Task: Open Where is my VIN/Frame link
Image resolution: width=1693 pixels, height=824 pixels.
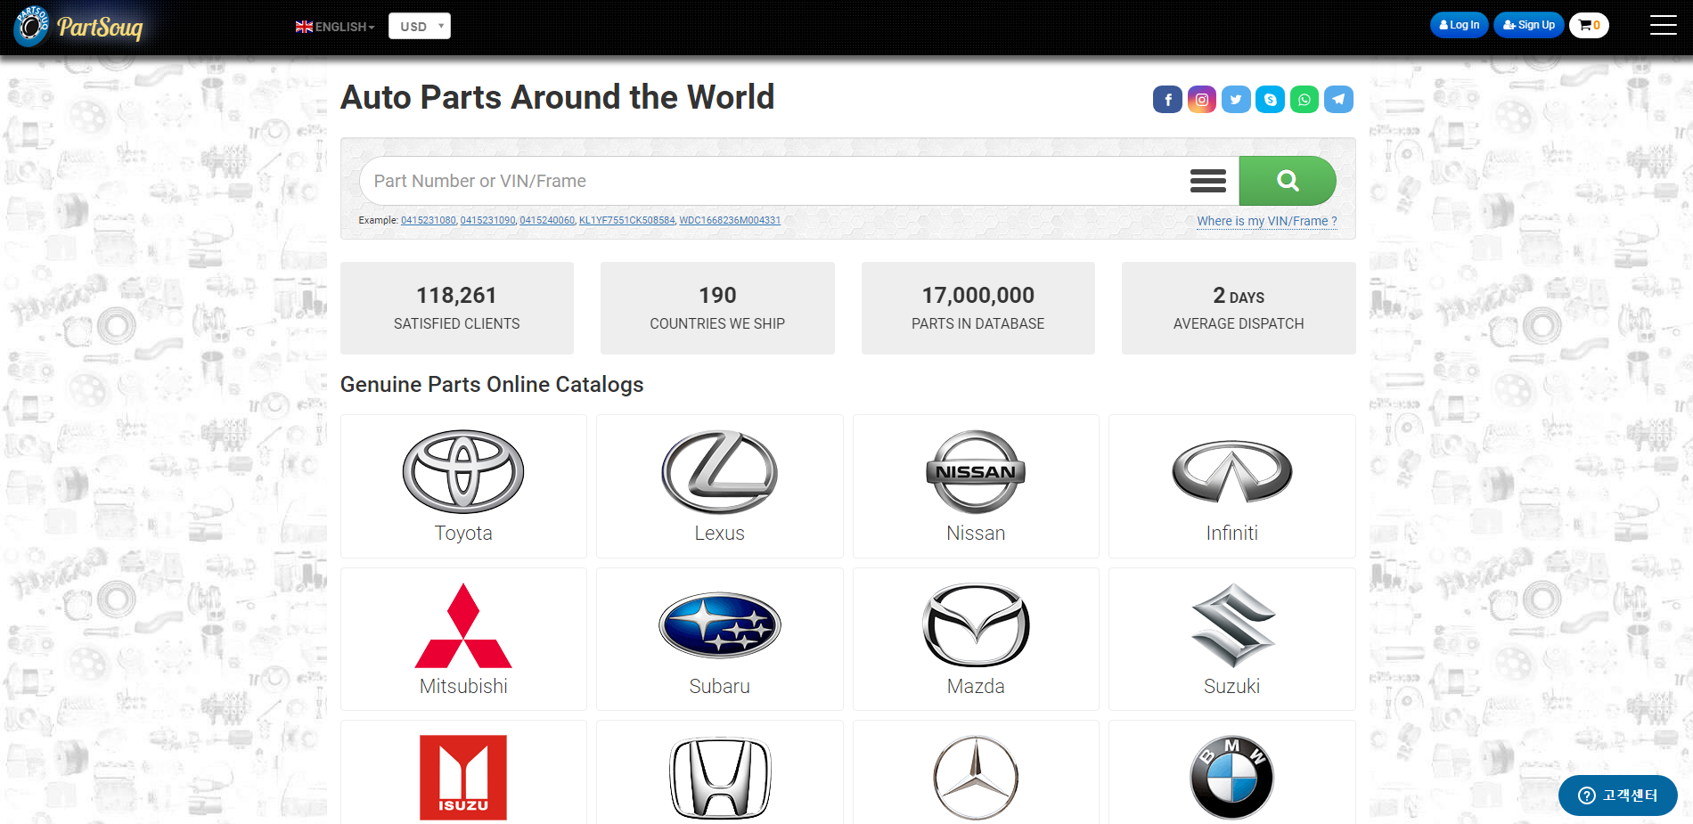Action: point(1267,221)
